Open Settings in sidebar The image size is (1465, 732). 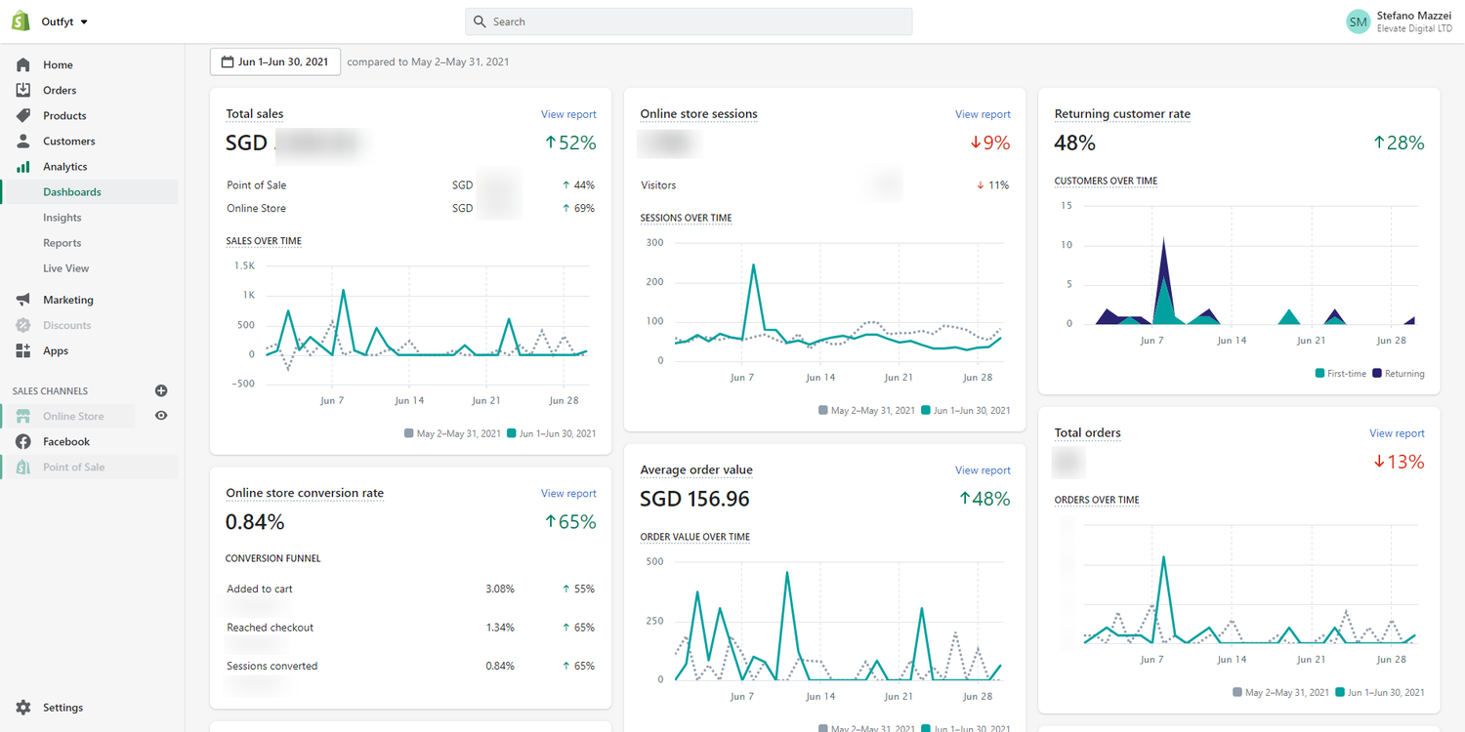tap(63, 708)
